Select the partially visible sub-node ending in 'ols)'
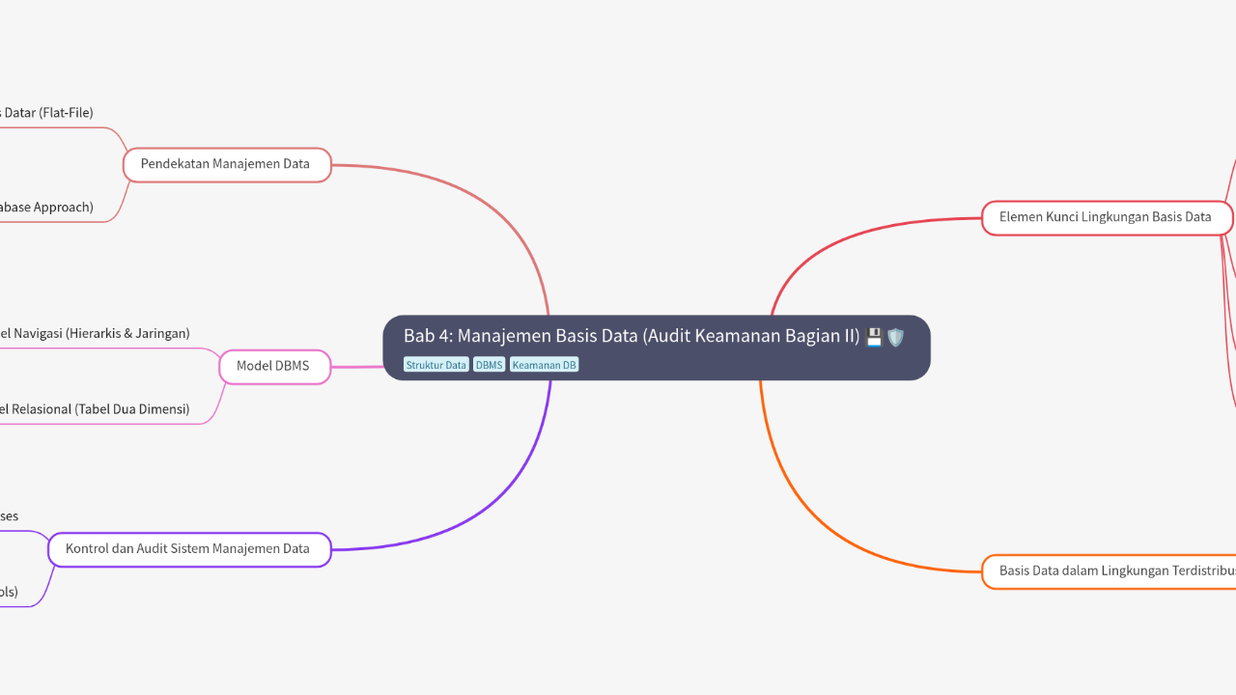The image size is (1236, 695). (x=10, y=592)
